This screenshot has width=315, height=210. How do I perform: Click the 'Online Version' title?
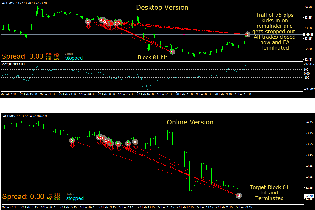tap(190, 122)
